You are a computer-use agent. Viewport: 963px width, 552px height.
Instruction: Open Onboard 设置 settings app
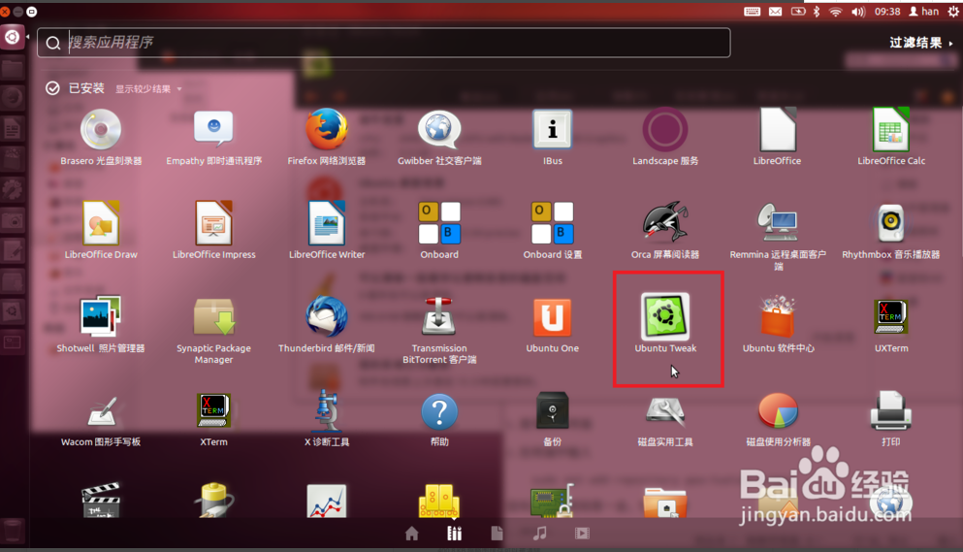pos(552,231)
